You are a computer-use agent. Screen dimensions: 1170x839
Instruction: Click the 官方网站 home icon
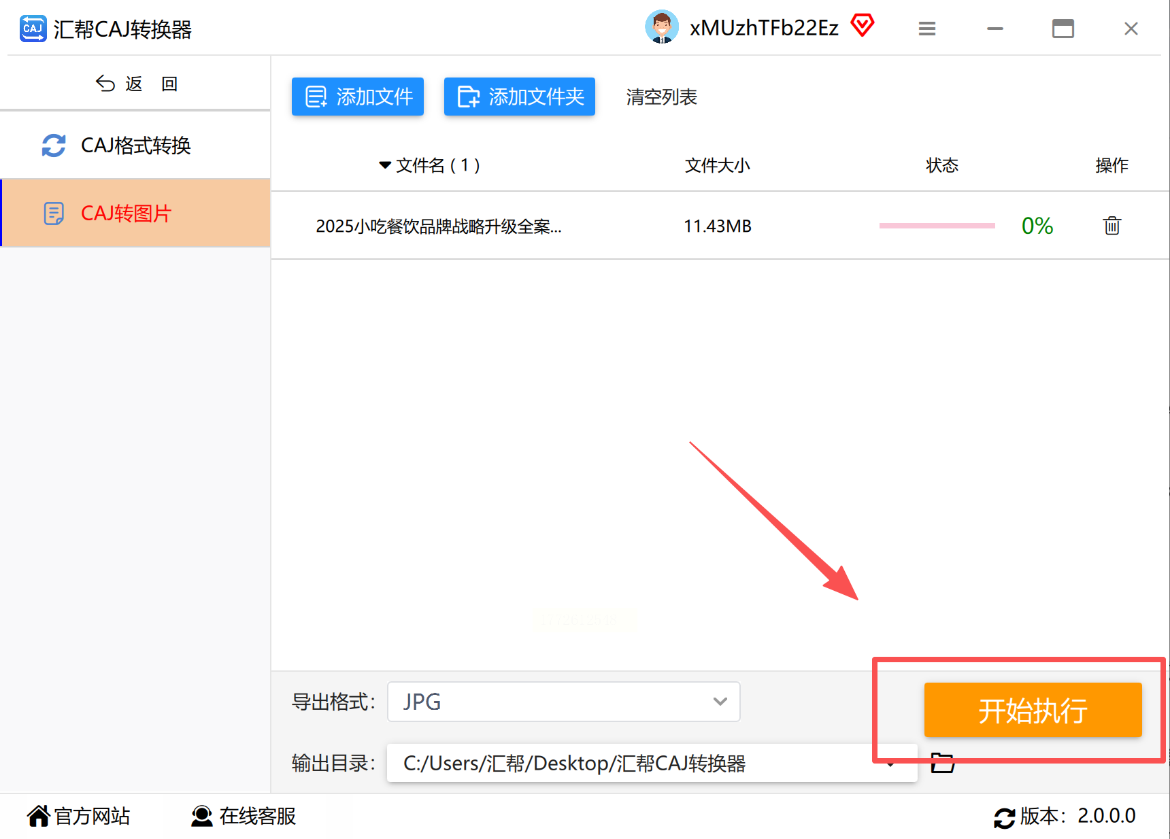coord(39,816)
